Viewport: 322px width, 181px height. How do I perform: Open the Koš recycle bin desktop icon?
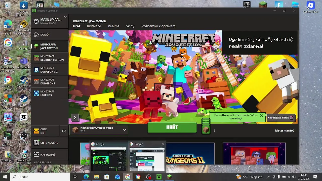[x=8, y=7]
